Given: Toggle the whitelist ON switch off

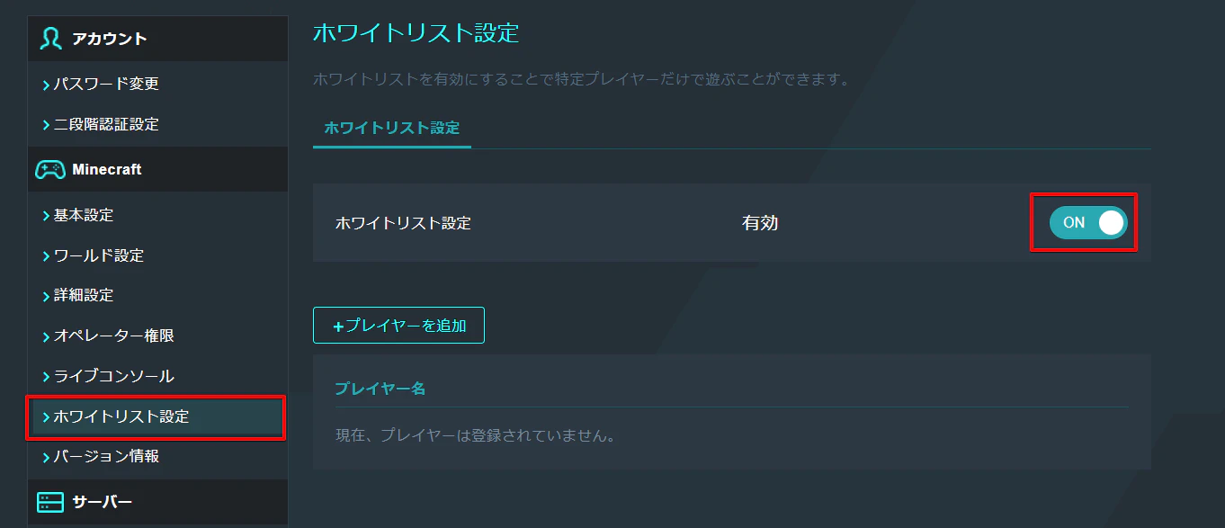Looking at the screenshot, I should (1088, 222).
